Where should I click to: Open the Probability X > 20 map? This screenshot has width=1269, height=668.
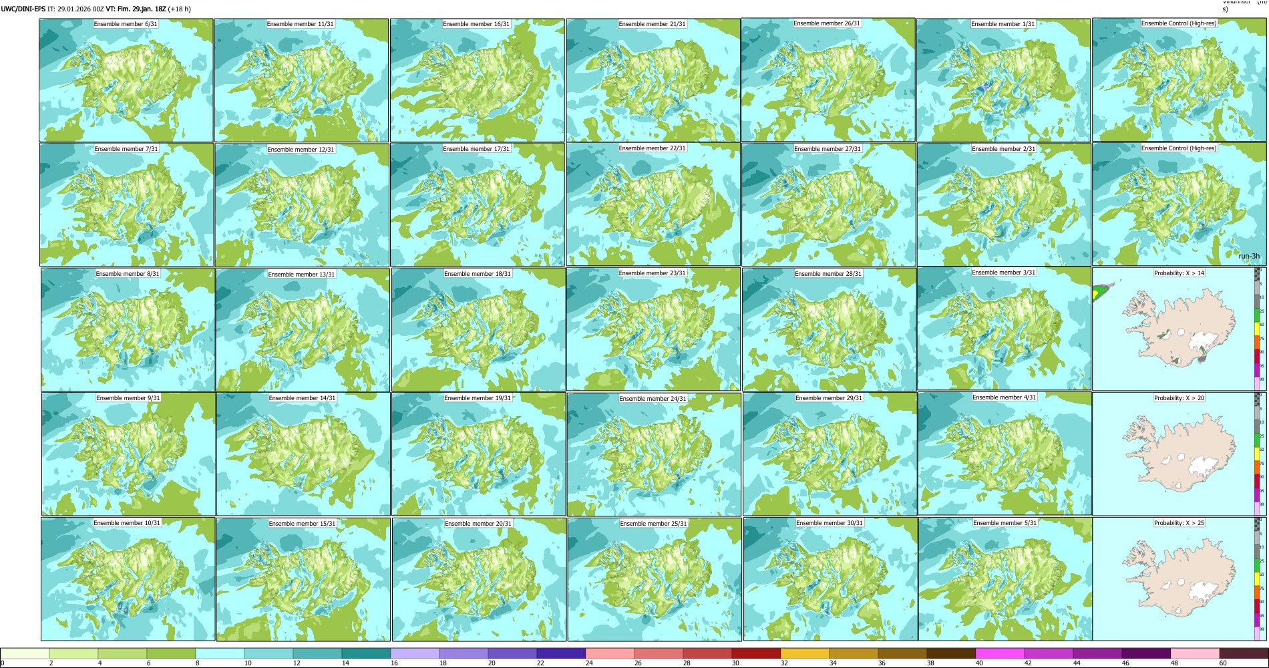tap(1179, 454)
